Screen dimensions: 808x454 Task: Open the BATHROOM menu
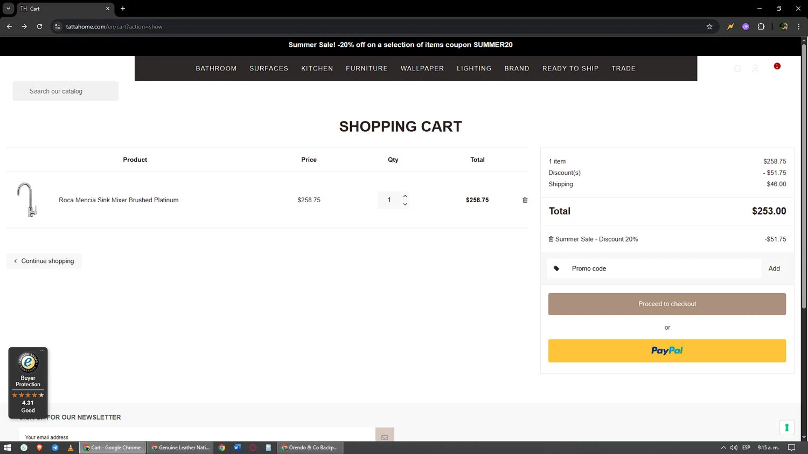tap(216, 68)
